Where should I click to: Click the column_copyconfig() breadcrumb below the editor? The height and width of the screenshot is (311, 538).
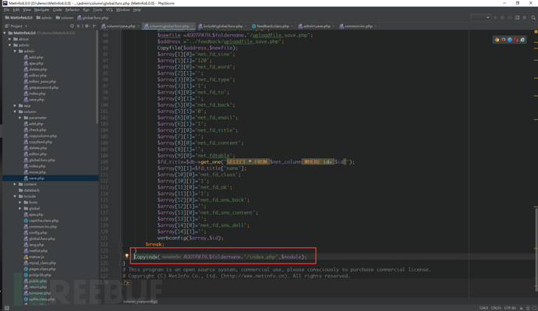coord(140,302)
